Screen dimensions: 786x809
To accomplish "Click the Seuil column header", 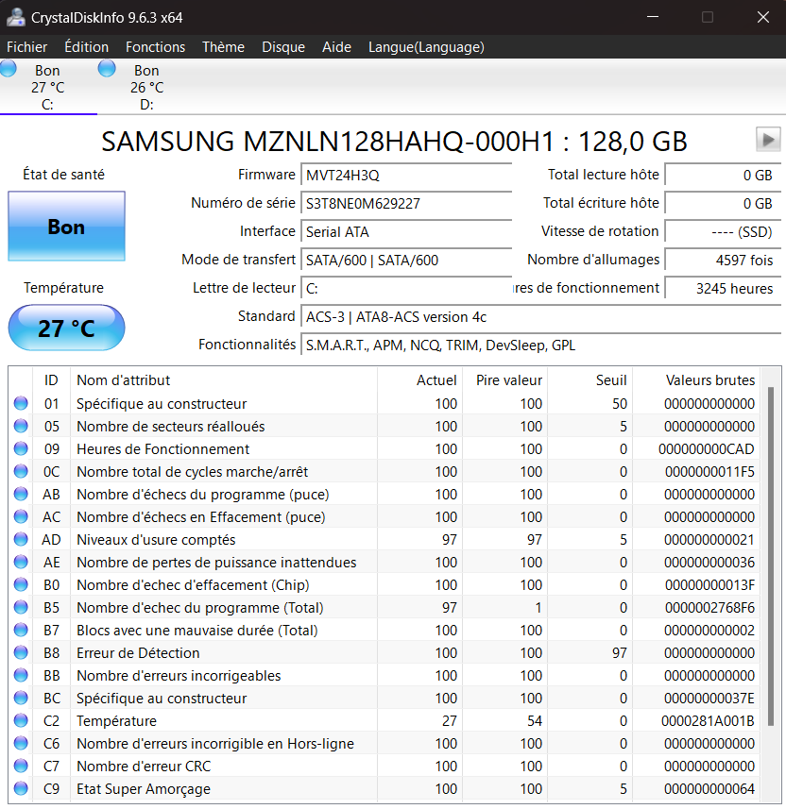I will pos(590,380).
